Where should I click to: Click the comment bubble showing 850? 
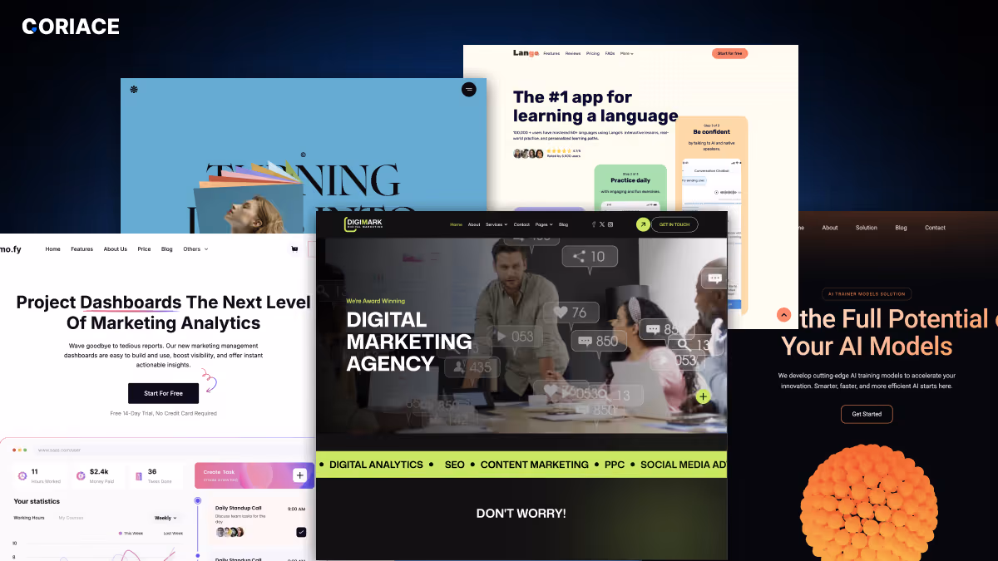pyautogui.click(x=599, y=341)
